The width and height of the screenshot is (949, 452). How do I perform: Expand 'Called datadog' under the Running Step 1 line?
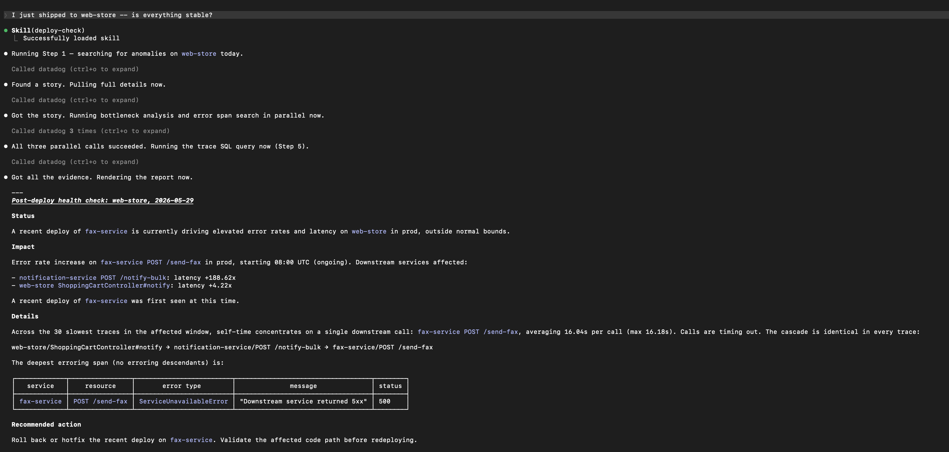(x=75, y=69)
